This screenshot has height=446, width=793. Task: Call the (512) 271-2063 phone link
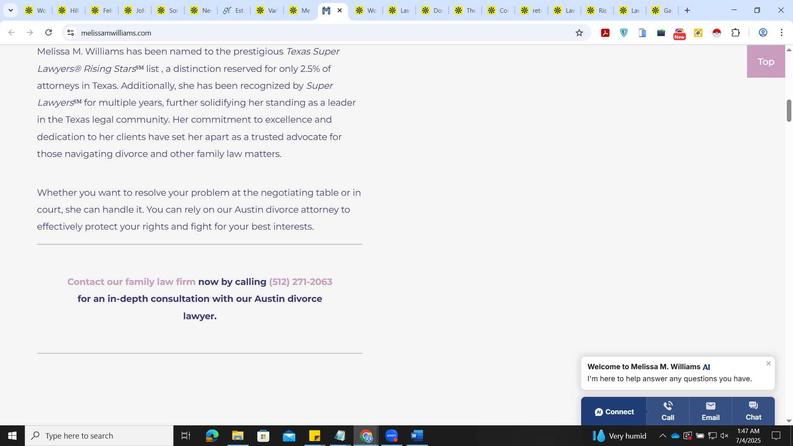tap(301, 282)
